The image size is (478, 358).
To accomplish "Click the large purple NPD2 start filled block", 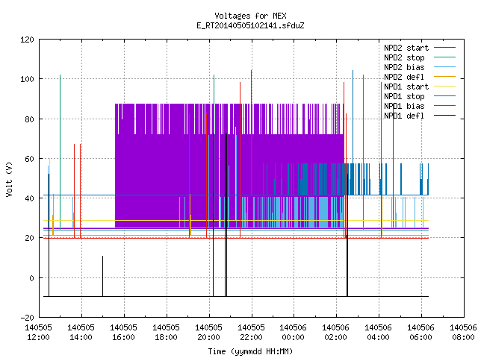I will (x=229, y=166).
